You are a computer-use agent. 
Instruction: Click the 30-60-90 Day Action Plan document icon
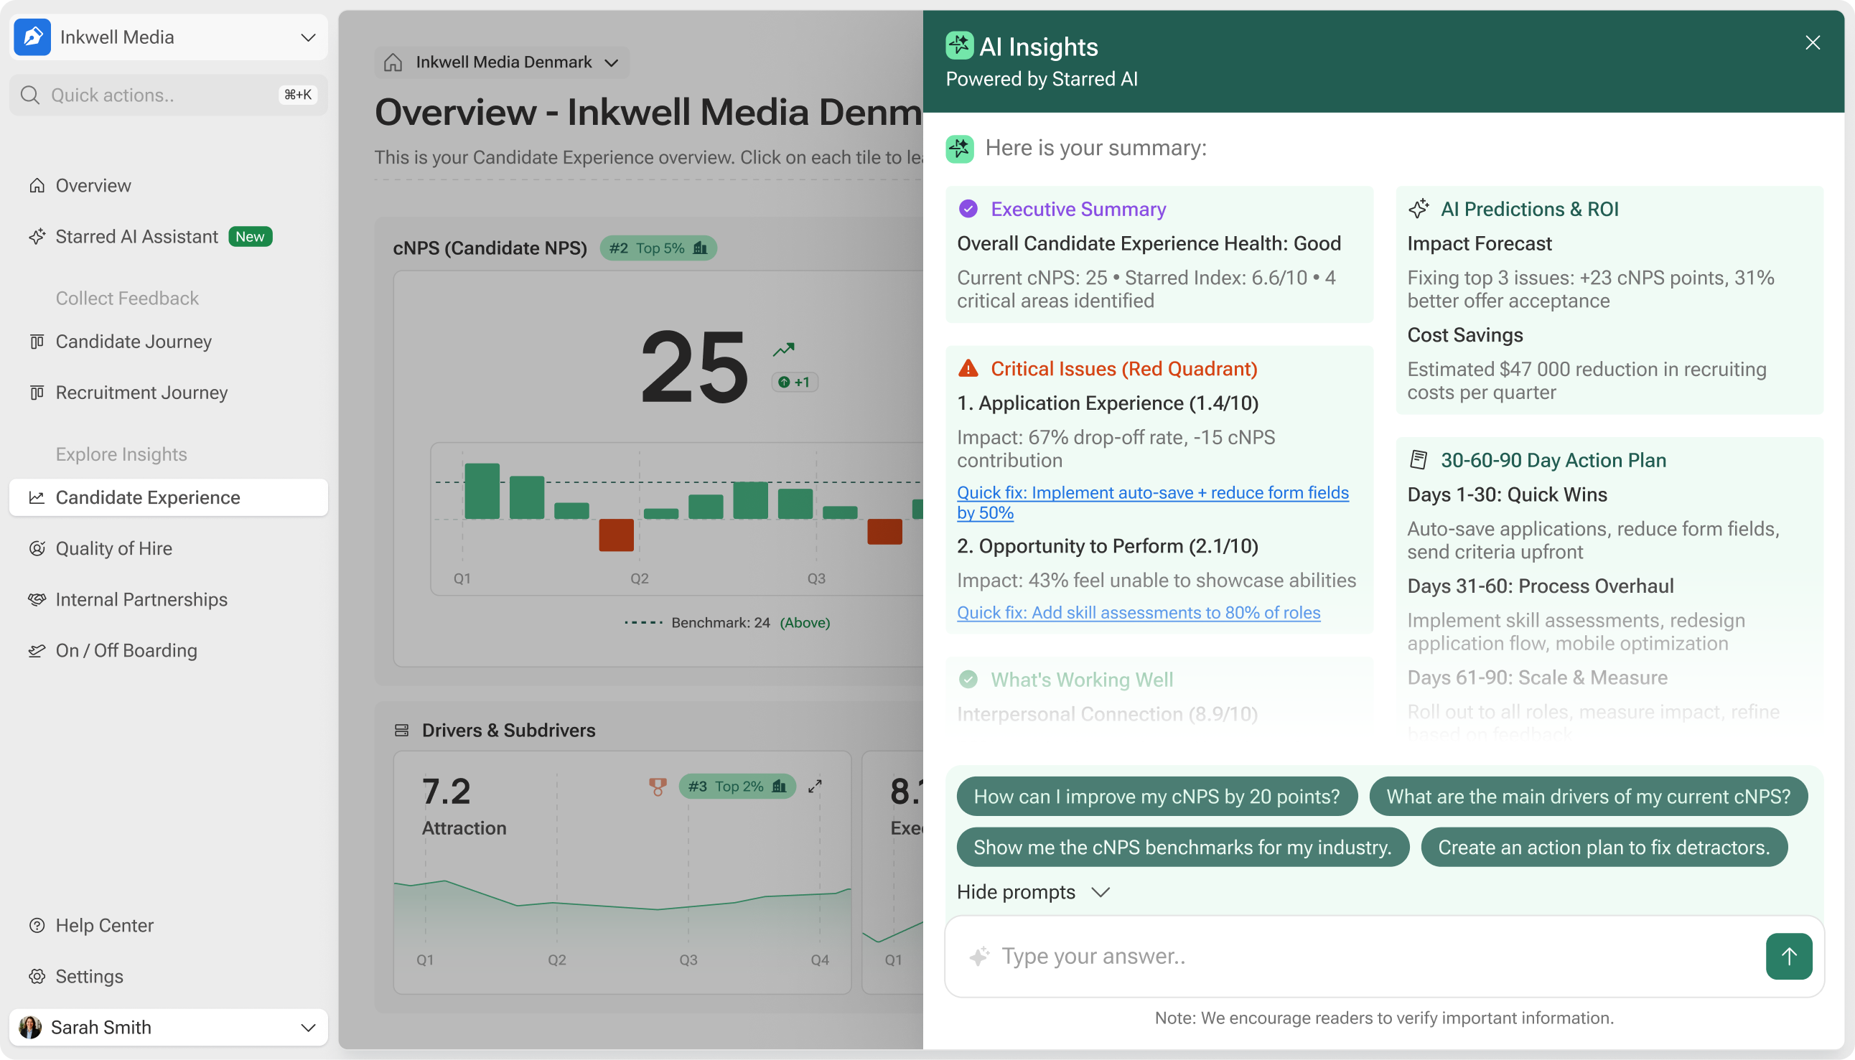click(x=1419, y=460)
